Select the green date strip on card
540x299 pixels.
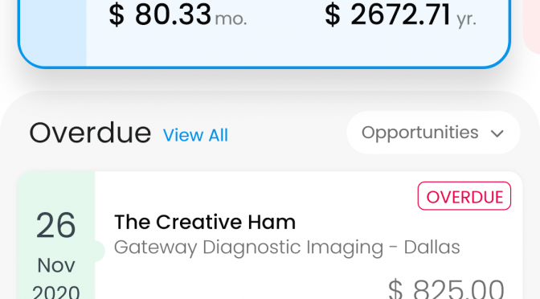56,236
